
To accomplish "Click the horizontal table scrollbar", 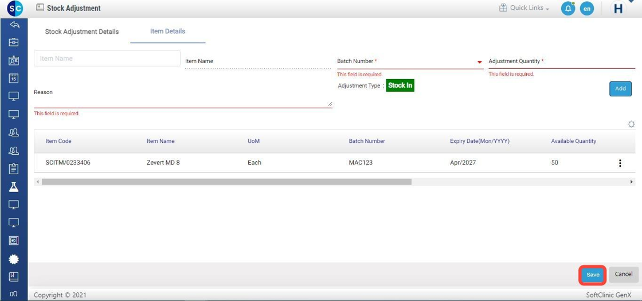I will click(226, 182).
